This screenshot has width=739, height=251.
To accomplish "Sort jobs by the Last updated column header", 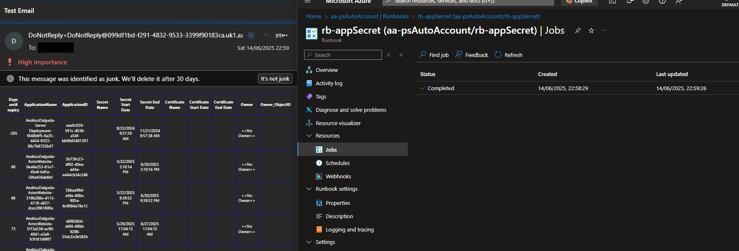I will click(x=672, y=74).
